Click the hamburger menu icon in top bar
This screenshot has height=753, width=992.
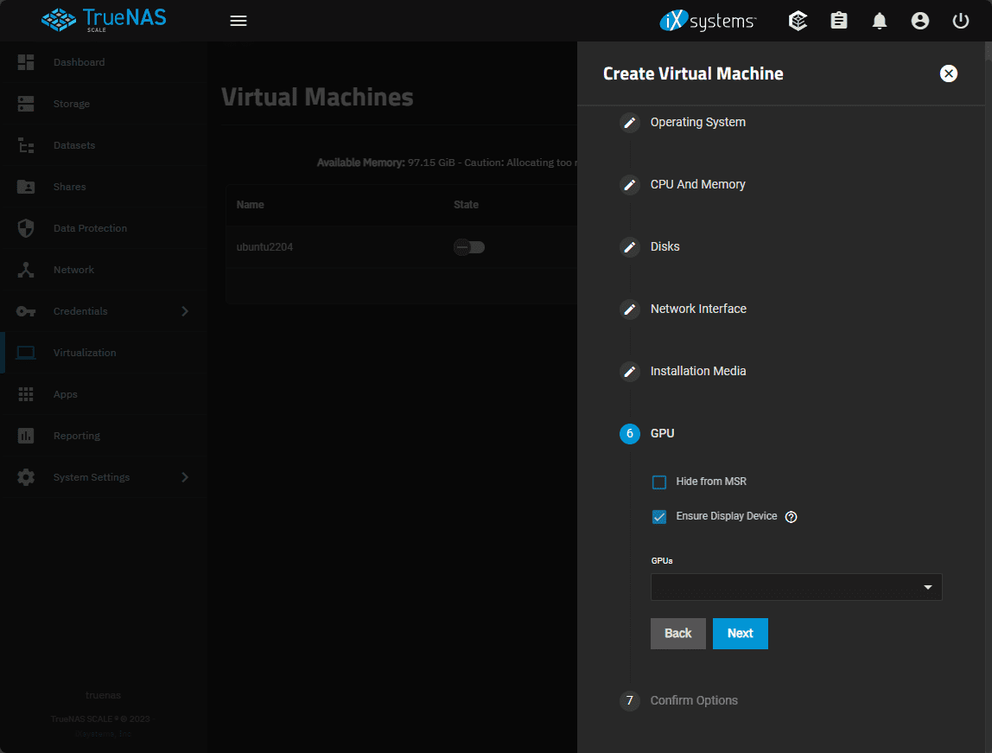pyautogui.click(x=238, y=21)
